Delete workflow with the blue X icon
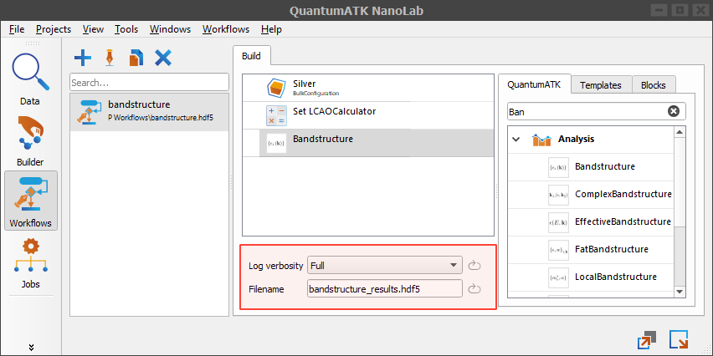 tap(163, 58)
